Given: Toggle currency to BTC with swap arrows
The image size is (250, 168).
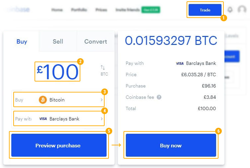Looking at the screenshot, I should (x=103, y=68).
